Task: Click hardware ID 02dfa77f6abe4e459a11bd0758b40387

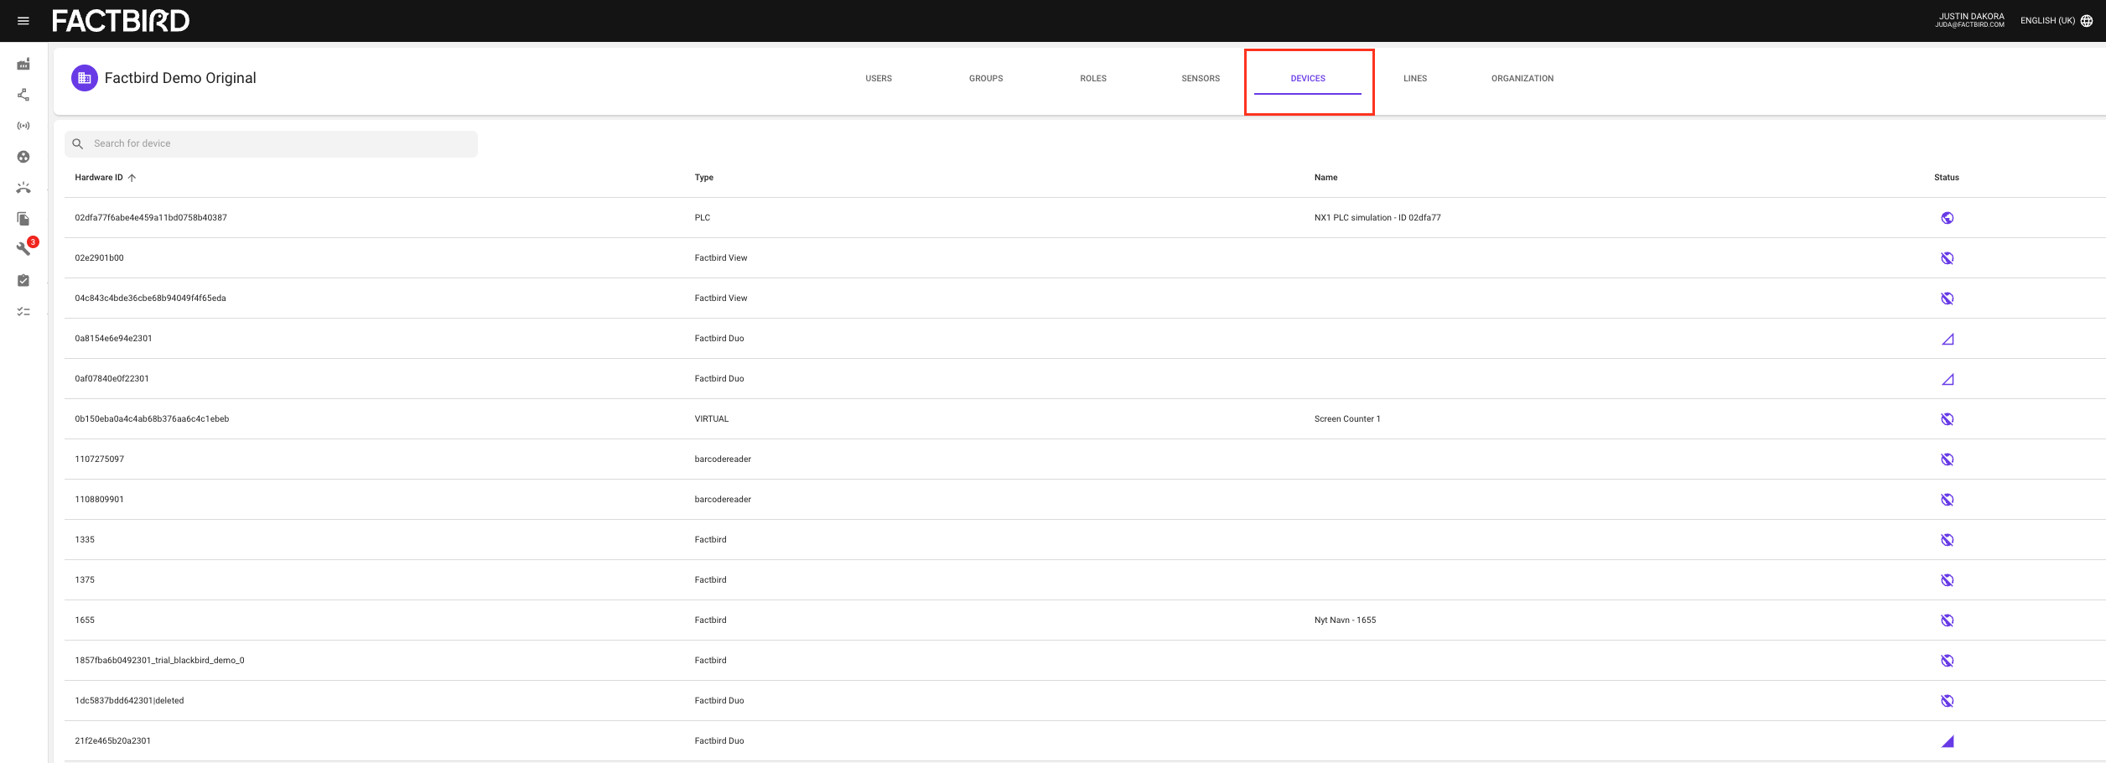Action: [x=151, y=218]
